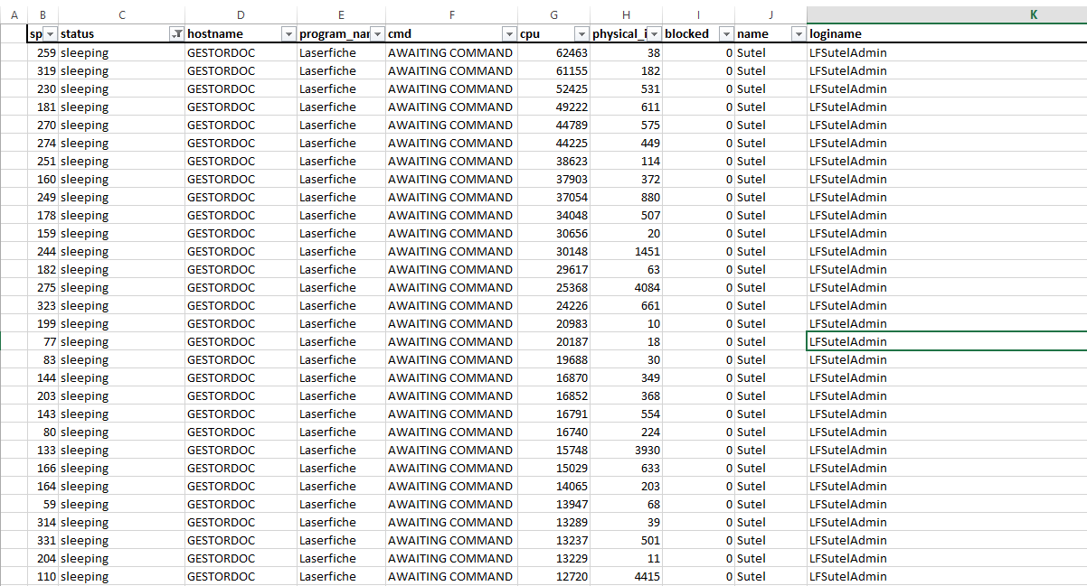Select physical_io cell with value 1451
This screenshot has width=1087, height=586.
click(626, 251)
